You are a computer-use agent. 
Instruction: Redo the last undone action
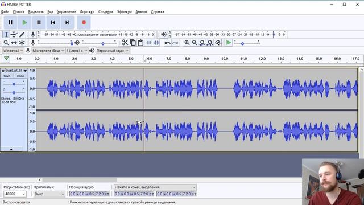pyautogui.click(x=175, y=43)
